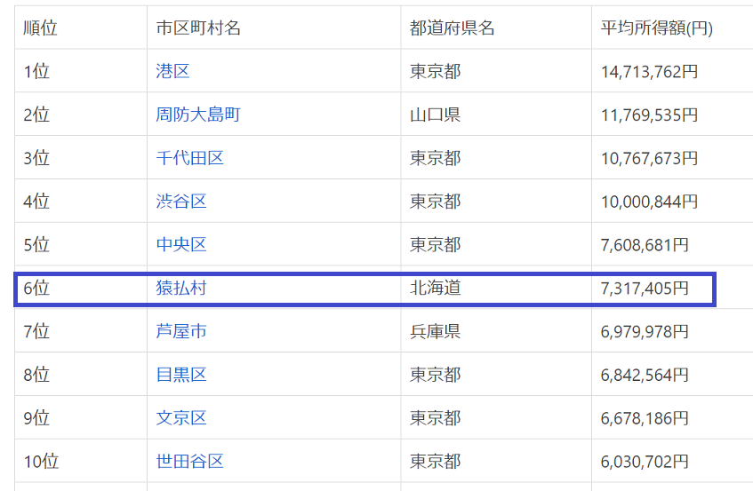Screen dimensions: 753x491
Task: Open the 芦屋市 link
Action: click(x=181, y=332)
